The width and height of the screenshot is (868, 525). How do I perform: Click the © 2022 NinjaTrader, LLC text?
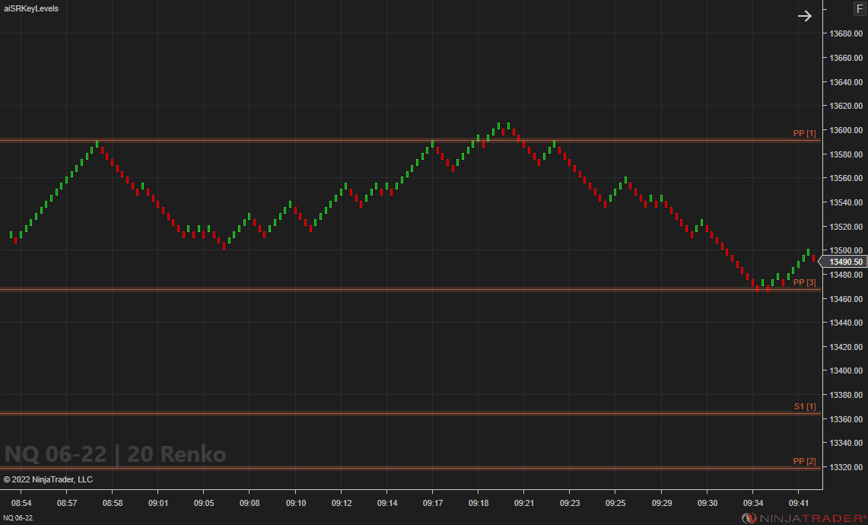[48, 479]
